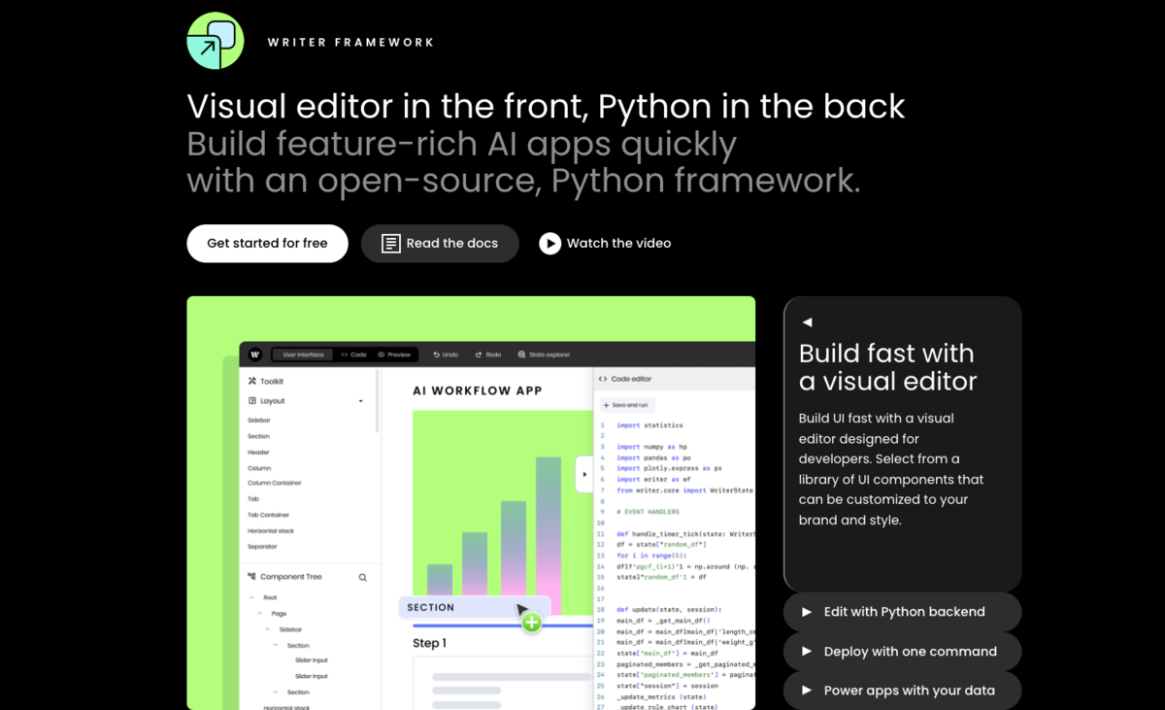The width and height of the screenshot is (1165, 710).
Task: Click the Toolkit heading icon
Action: click(x=252, y=382)
